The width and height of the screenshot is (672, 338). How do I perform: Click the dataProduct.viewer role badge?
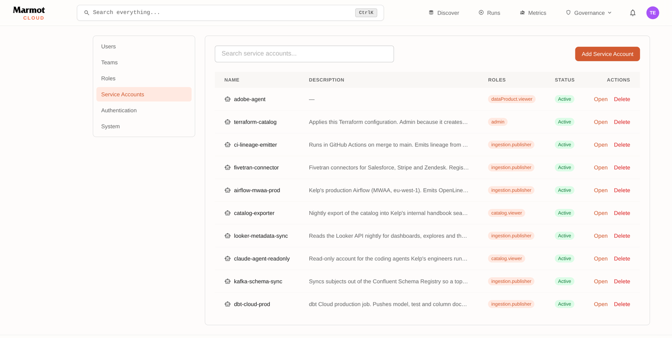pyautogui.click(x=511, y=99)
